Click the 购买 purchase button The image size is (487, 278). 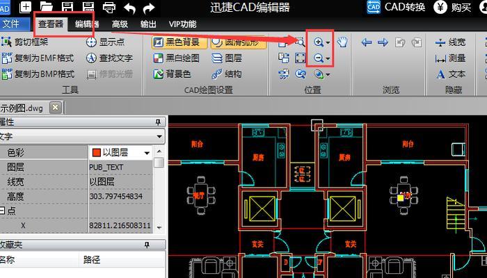[x=452, y=7]
